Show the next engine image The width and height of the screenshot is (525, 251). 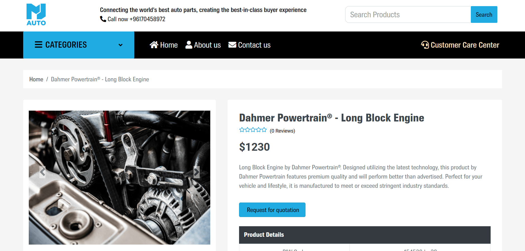click(197, 172)
